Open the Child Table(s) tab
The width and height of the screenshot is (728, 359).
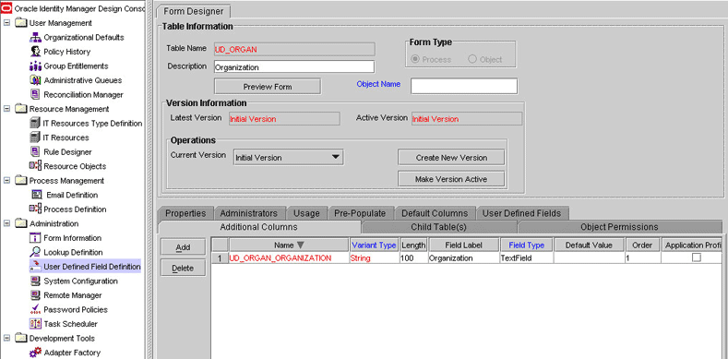pos(439,227)
